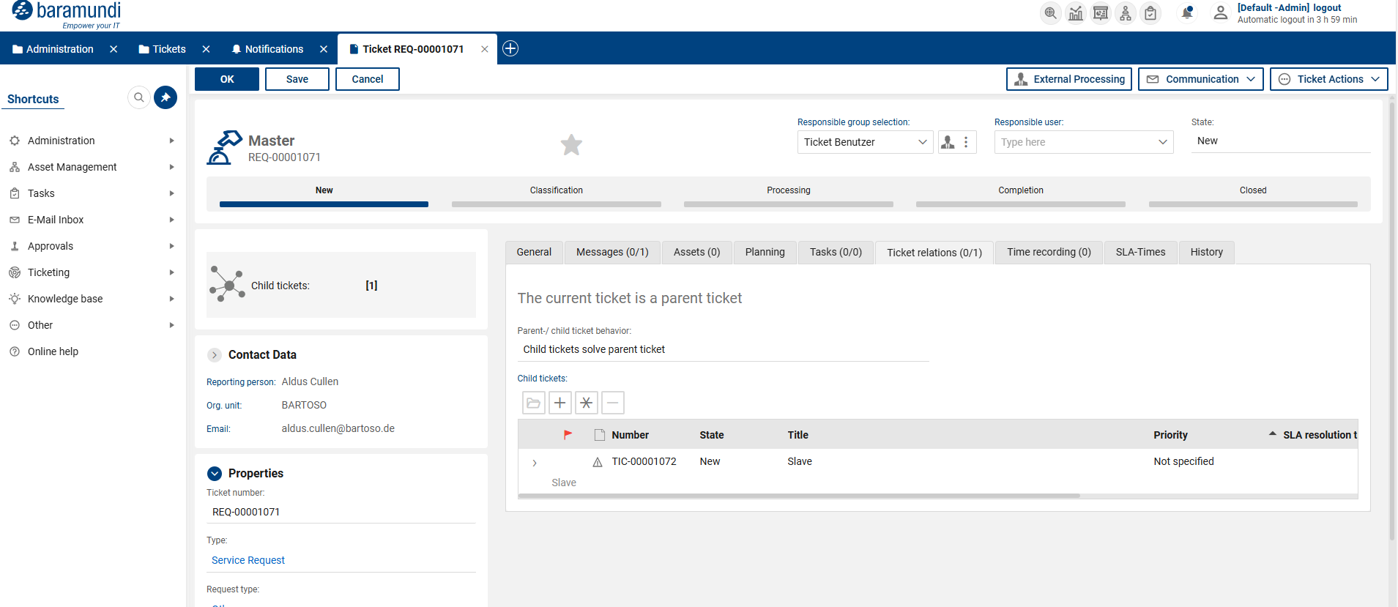Screen dimensions: 1398x607
Task: Open the Service Request type link
Action: pyautogui.click(x=248, y=560)
